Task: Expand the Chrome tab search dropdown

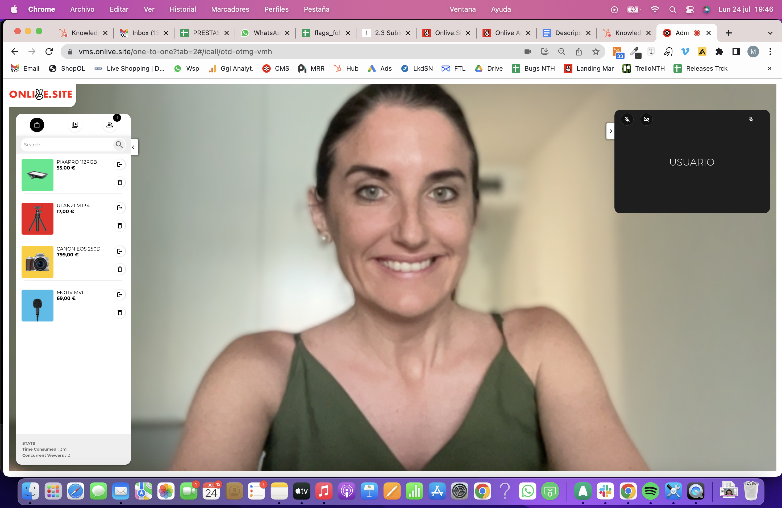Action: tap(770, 33)
